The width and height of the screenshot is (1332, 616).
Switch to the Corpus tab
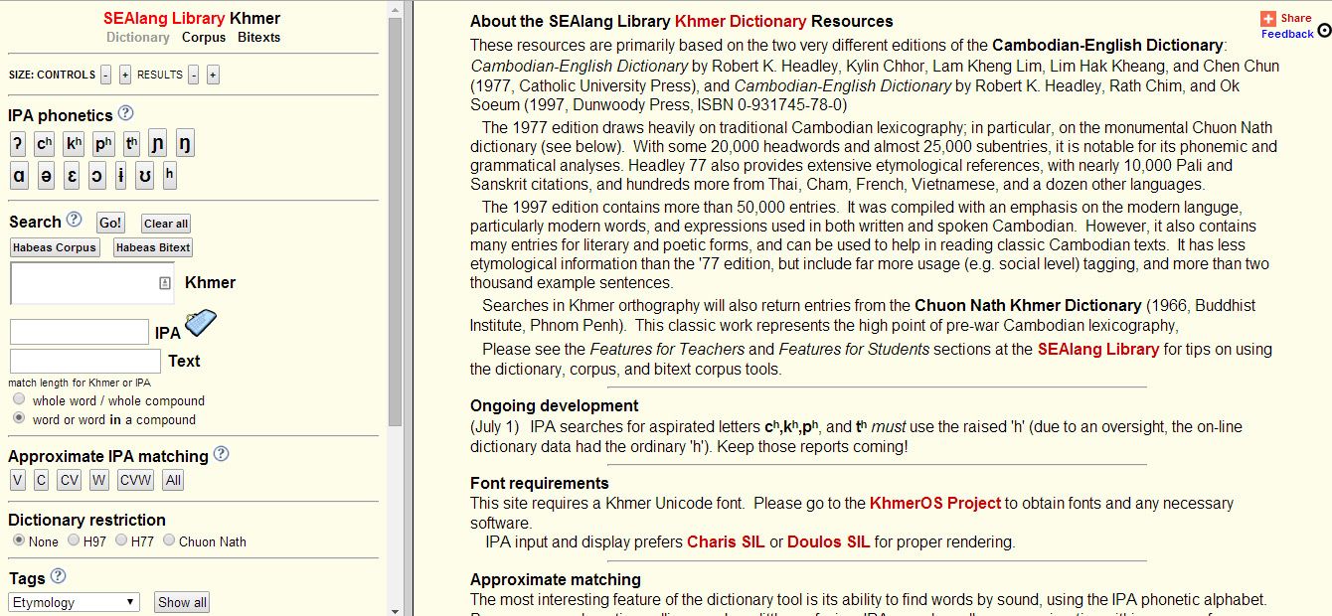204,37
